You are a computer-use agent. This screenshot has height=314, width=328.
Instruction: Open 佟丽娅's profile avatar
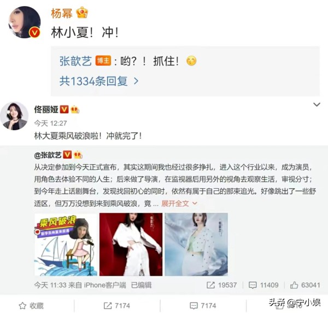tap(14, 116)
